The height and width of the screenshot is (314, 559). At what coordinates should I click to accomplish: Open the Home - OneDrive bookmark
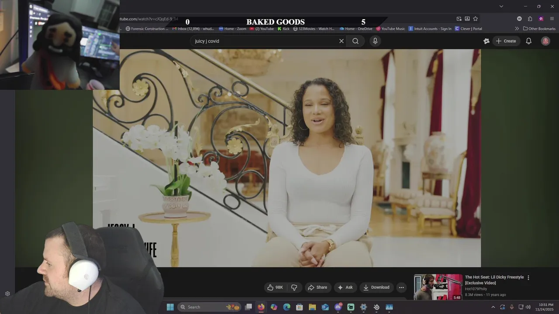[x=355, y=29]
